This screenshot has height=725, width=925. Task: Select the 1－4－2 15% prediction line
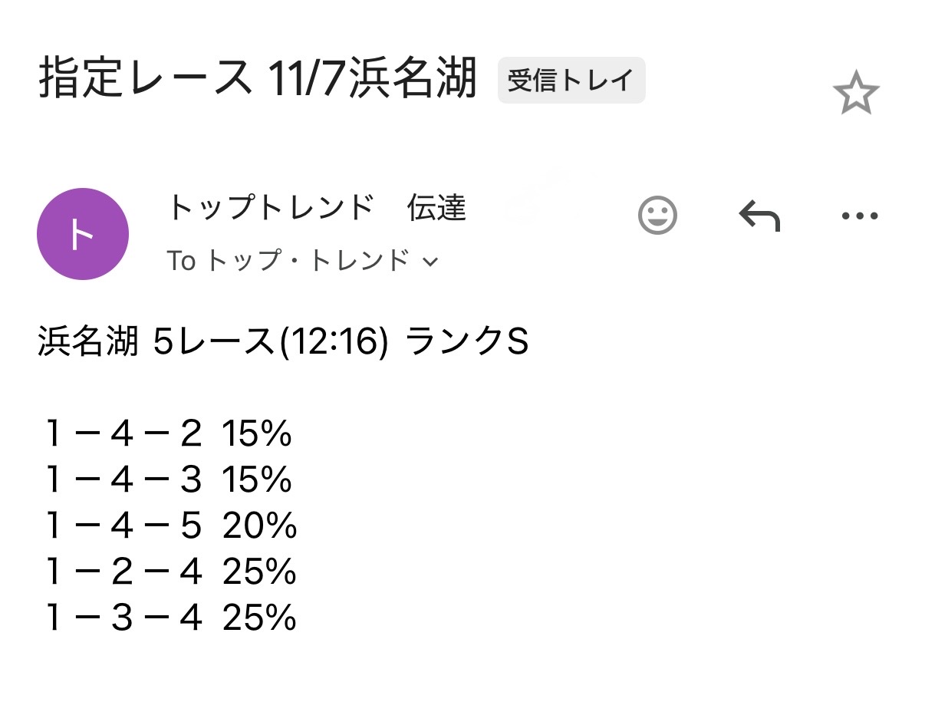[x=169, y=435]
